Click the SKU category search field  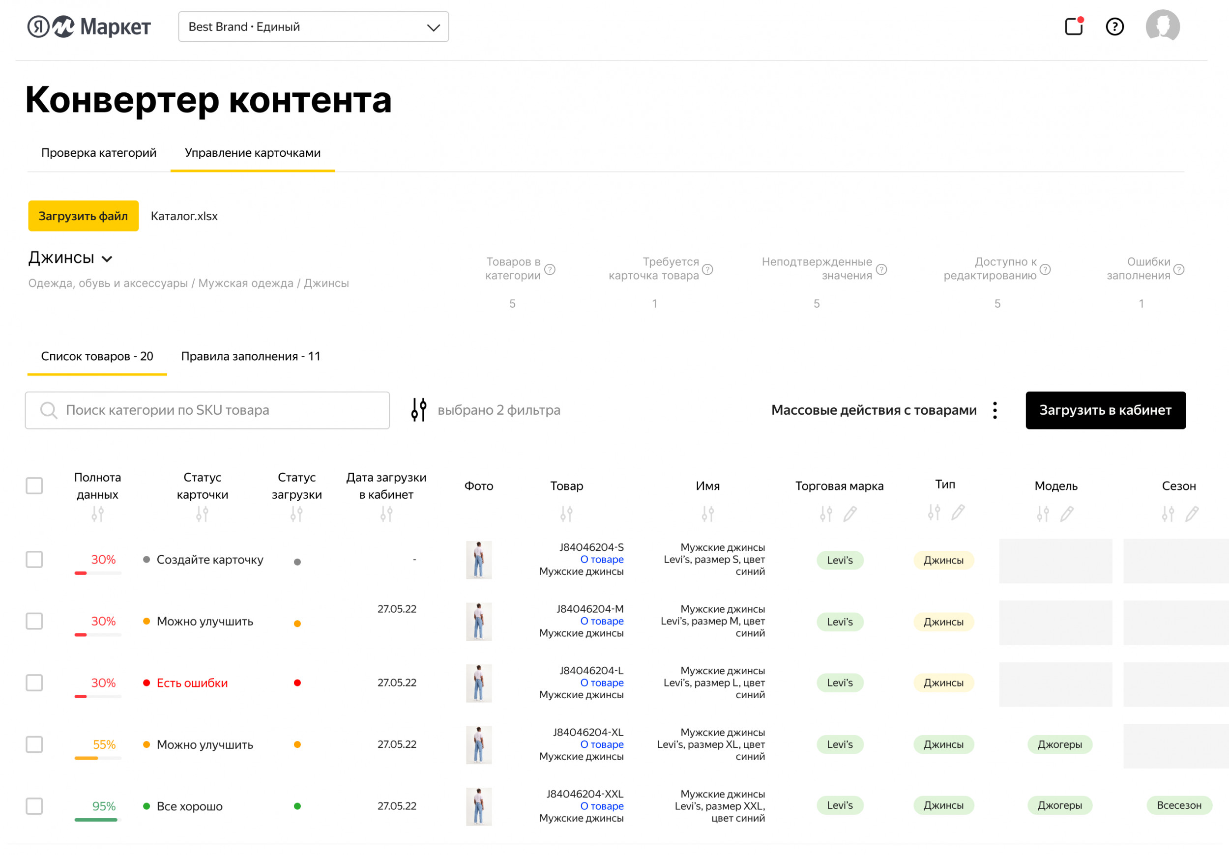click(x=207, y=410)
